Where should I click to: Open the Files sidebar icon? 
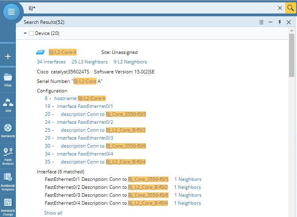click(x=8, y=79)
